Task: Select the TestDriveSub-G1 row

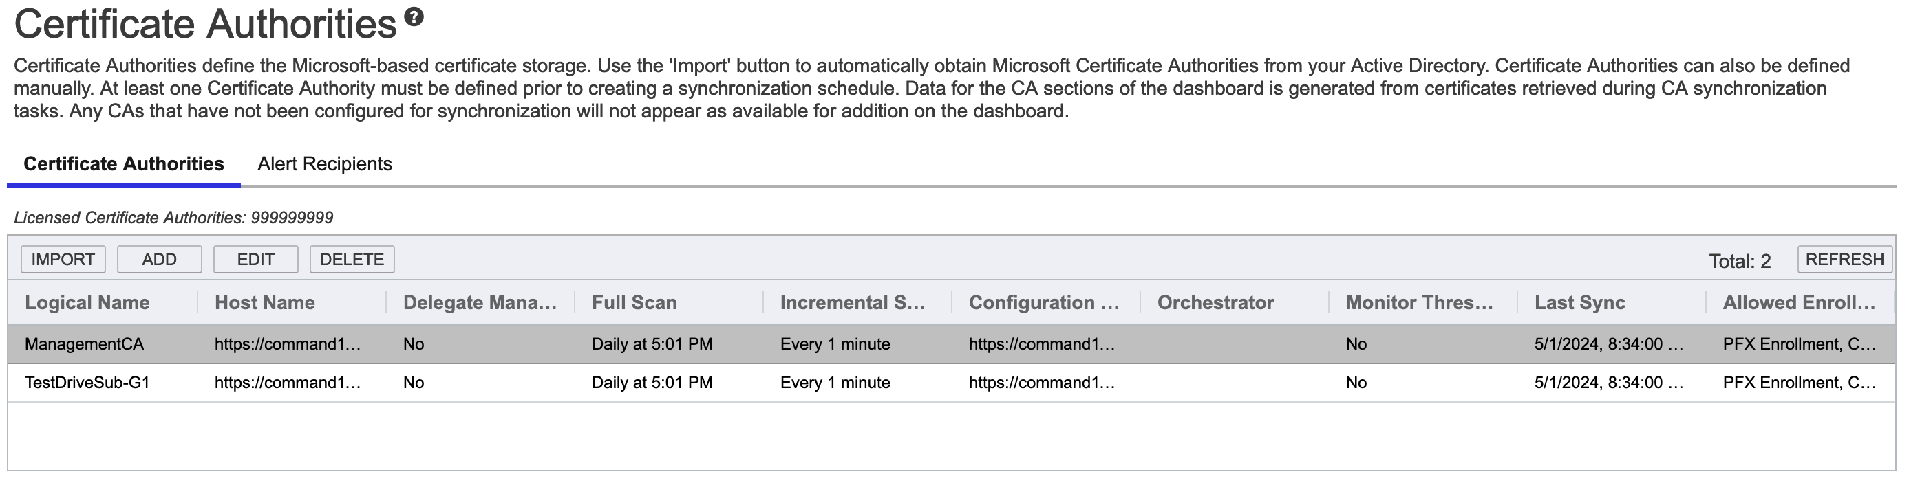Action: 87,383
